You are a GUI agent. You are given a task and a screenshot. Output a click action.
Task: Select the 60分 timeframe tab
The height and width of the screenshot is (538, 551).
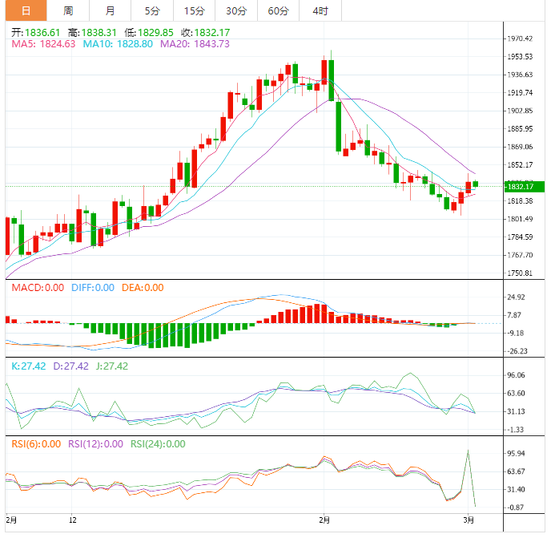278,10
